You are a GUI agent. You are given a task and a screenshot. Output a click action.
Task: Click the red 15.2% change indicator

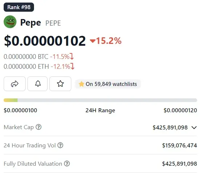pyautogui.click(x=106, y=41)
